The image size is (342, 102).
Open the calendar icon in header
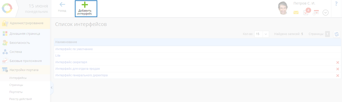pos(316,12)
